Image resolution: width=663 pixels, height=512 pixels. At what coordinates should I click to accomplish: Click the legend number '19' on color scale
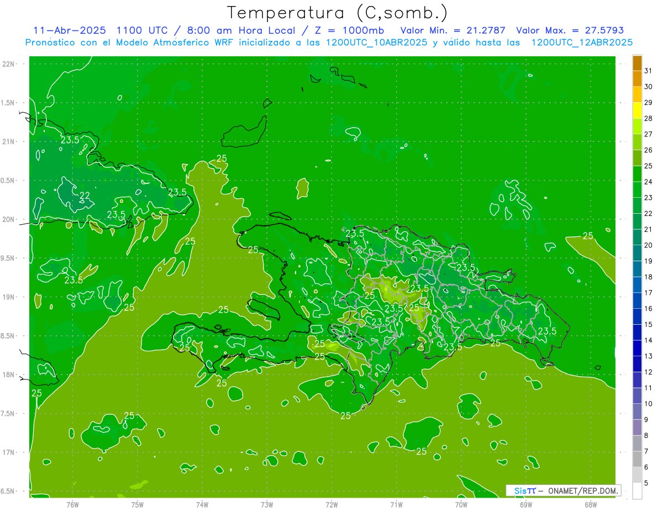click(648, 261)
